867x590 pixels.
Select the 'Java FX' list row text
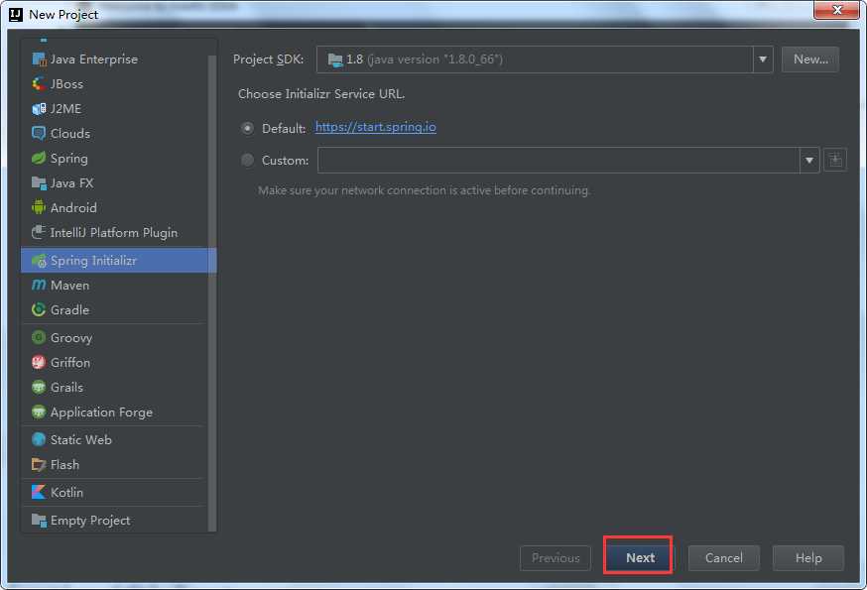71,183
